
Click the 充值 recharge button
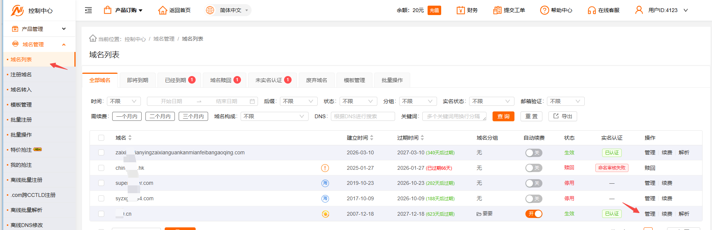(x=434, y=10)
